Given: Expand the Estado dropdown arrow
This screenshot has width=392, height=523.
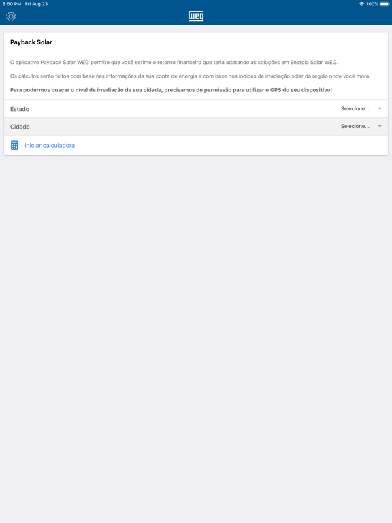Looking at the screenshot, I should [x=380, y=108].
